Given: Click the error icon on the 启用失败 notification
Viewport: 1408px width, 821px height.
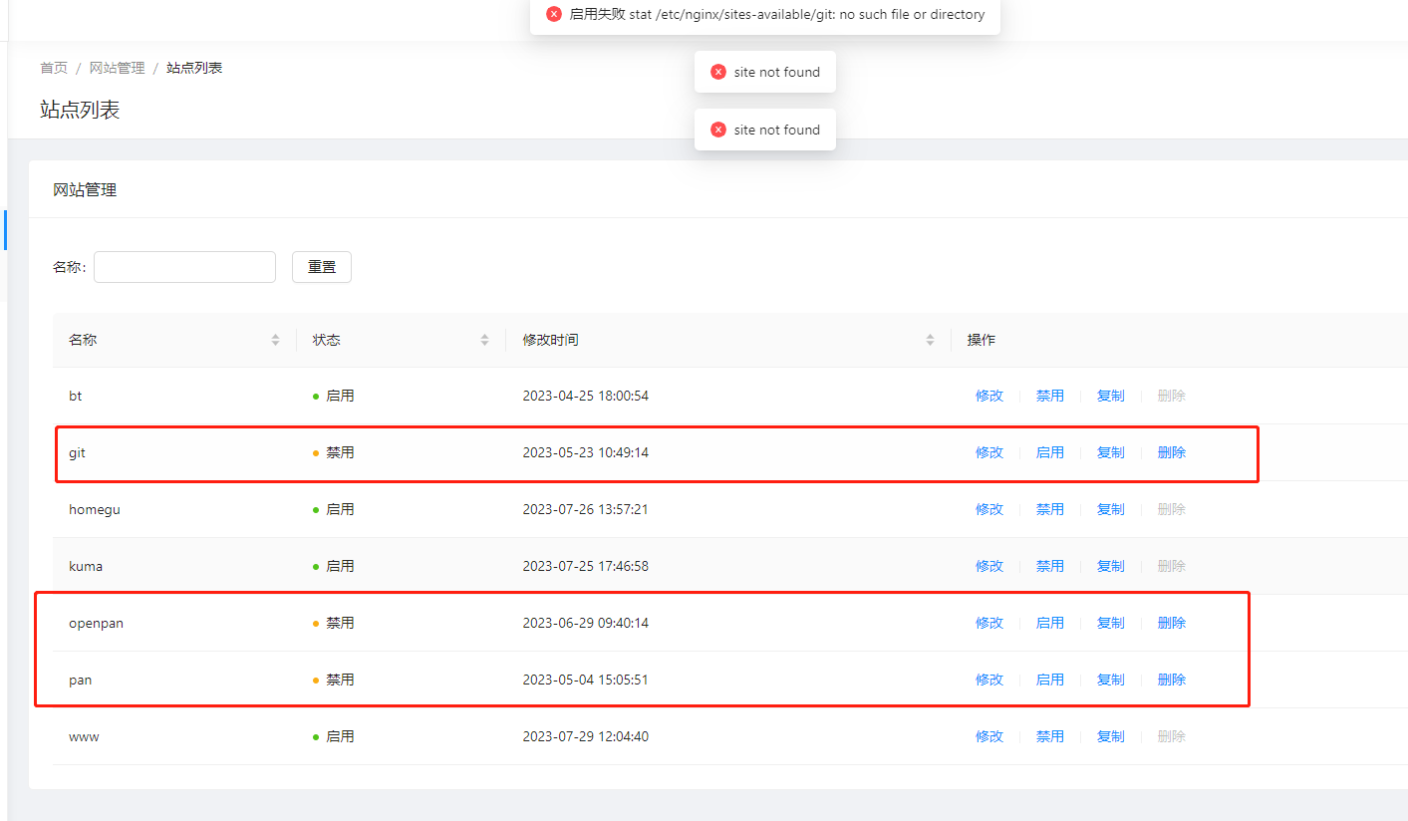Looking at the screenshot, I should pos(554,14).
